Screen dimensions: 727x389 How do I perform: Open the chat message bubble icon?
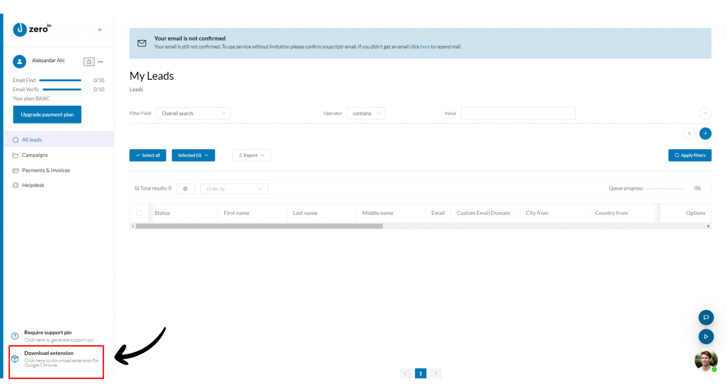pos(706,317)
